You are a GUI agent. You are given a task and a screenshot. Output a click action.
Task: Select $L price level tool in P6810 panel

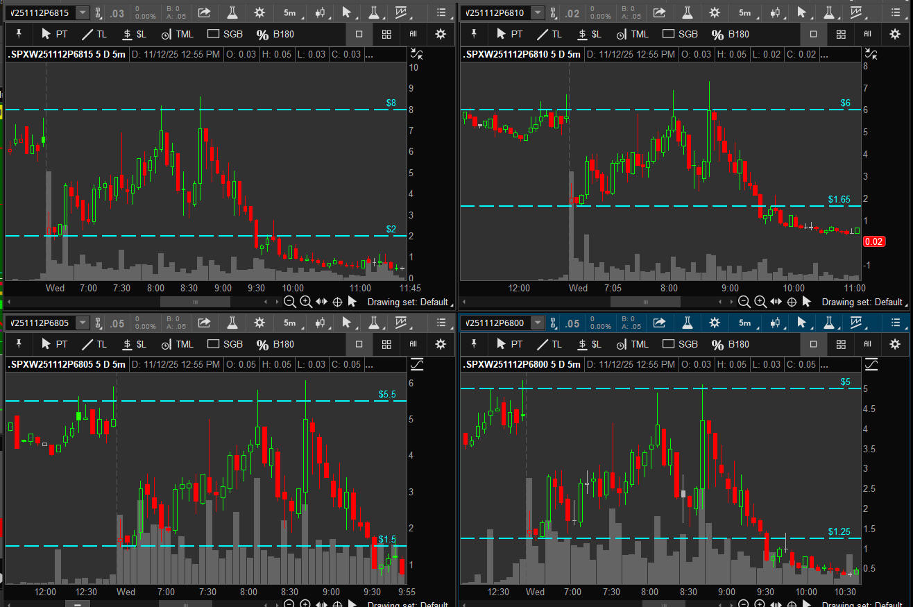tap(590, 34)
